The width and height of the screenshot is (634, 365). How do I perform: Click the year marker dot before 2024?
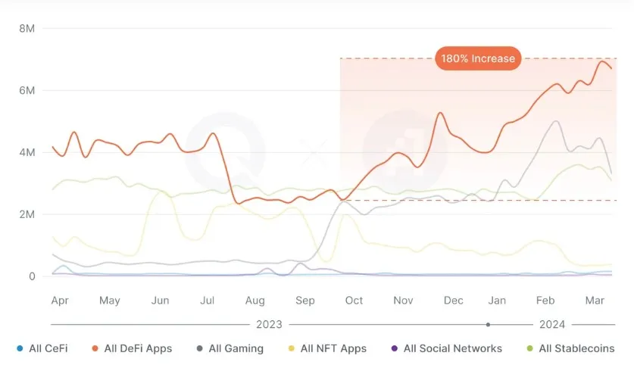click(488, 324)
